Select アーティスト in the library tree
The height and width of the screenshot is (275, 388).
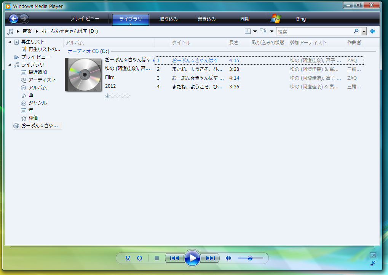coord(42,80)
